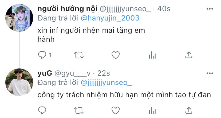Open the @jjjjjjjjyunseo_ reply mention link
Image resolution: width=221 pixels, height=118 pixels.
coord(106,83)
